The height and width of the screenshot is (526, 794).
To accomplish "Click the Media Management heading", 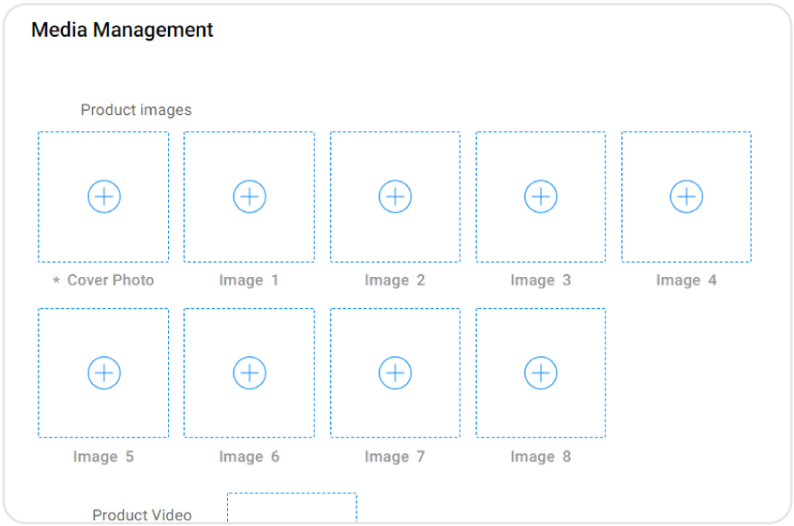I will click(123, 30).
